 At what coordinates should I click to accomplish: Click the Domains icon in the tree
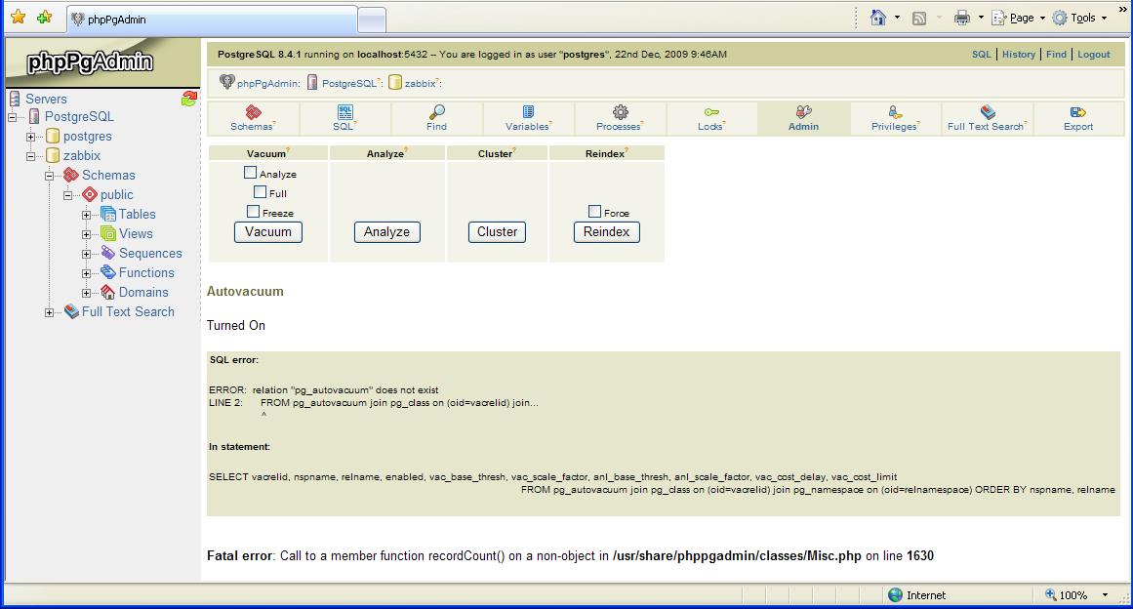pyautogui.click(x=108, y=292)
